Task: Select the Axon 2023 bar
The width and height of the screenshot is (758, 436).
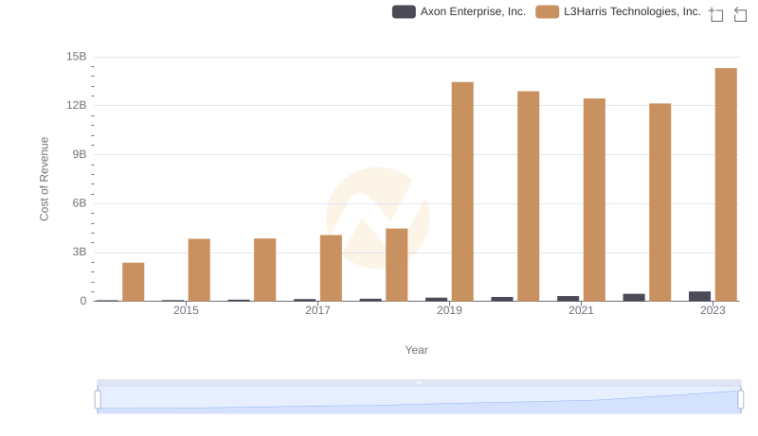Action: 699,297
